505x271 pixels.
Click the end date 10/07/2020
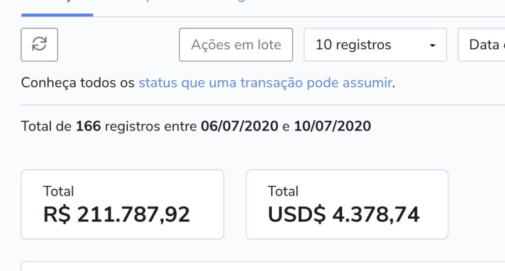pyautogui.click(x=332, y=126)
